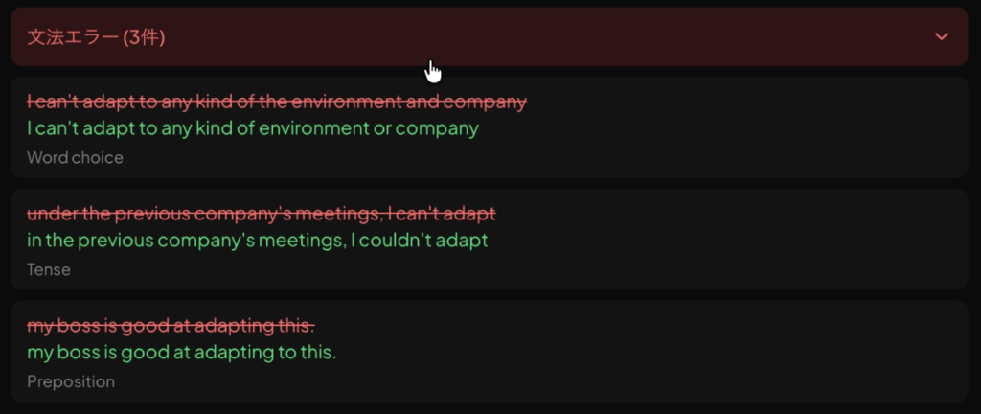This screenshot has width=981, height=414.
Task: Click the word 'boss' in the green preposition correction
Action: [x=81, y=352]
